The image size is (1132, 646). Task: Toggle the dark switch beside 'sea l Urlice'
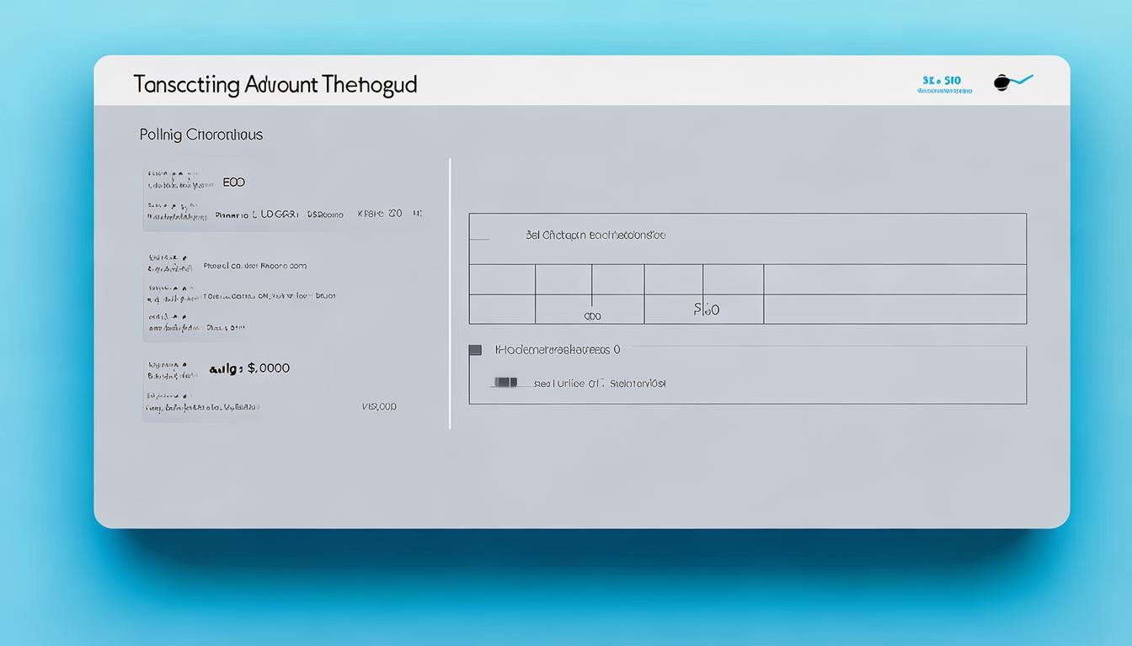pyautogui.click(x=505, y=383)
